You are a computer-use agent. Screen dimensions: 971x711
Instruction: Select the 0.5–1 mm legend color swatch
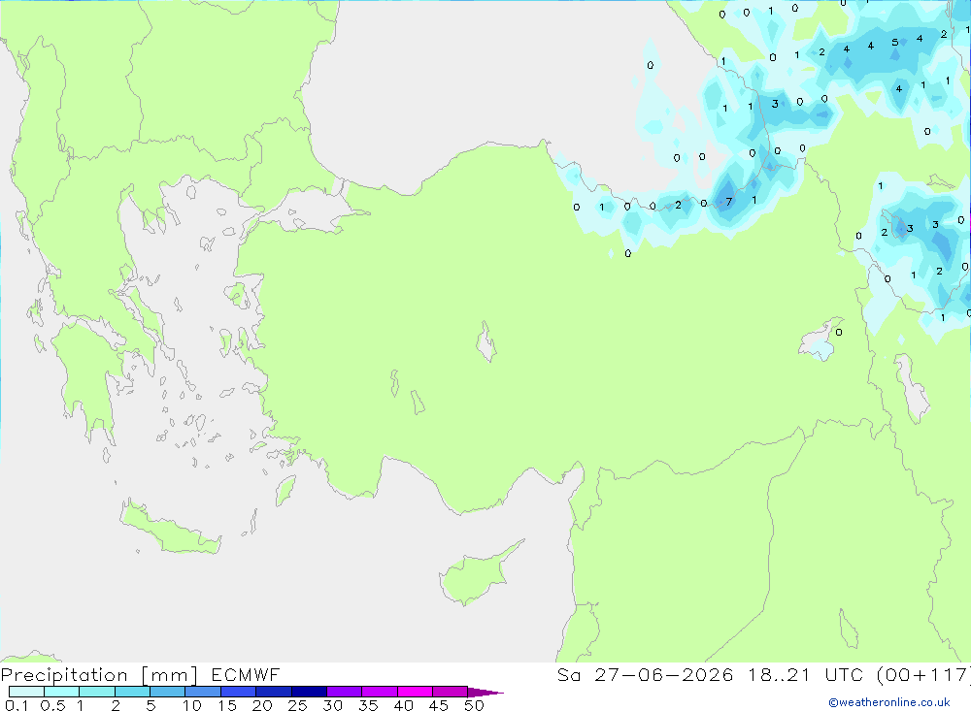pos(61,692)
